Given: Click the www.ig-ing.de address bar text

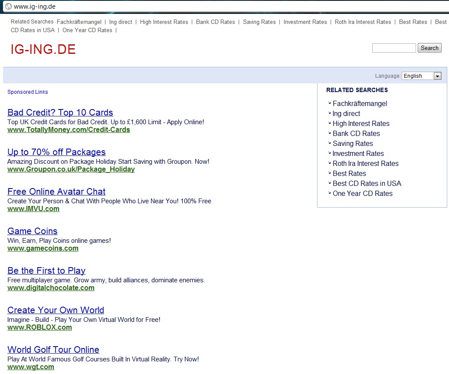Looking at the screenshot, I should click(x=35, y=7).
